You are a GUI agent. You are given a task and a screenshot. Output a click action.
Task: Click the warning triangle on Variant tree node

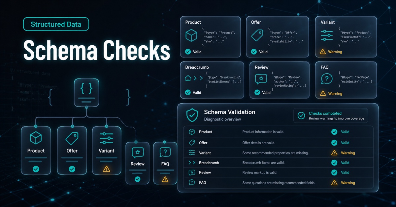106,169
